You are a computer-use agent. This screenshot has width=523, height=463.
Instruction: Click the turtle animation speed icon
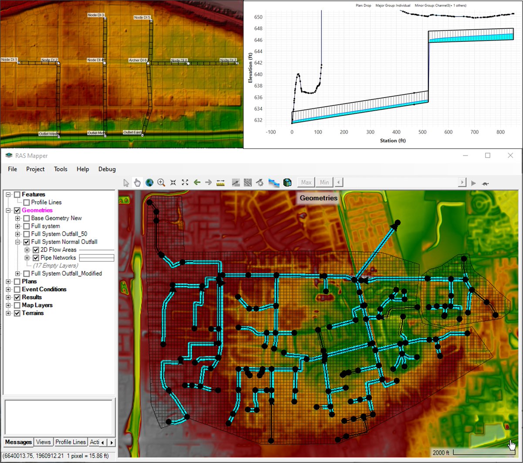coord(485,183)
